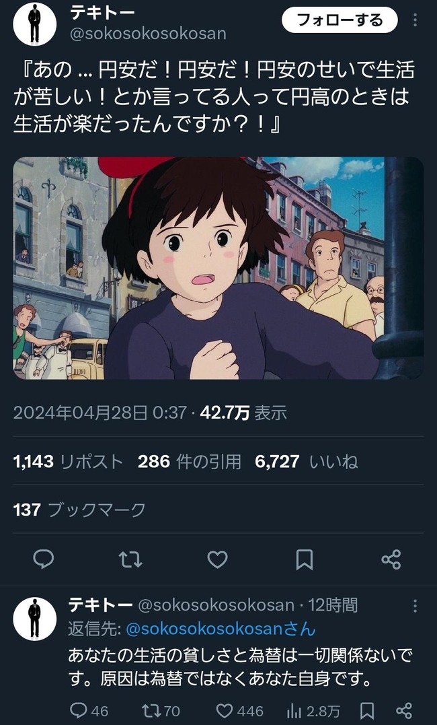Open the anime image attached to the post

[x=218, y=268]
